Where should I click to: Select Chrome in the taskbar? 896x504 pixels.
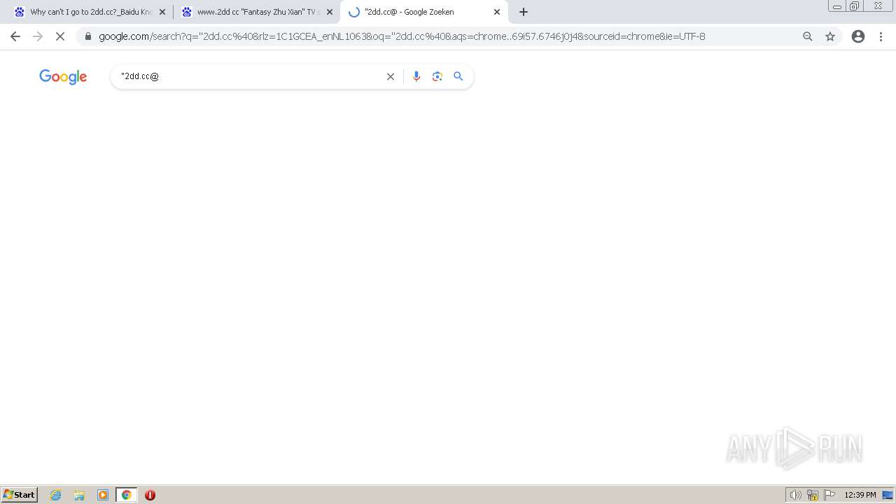coord(126,495)
